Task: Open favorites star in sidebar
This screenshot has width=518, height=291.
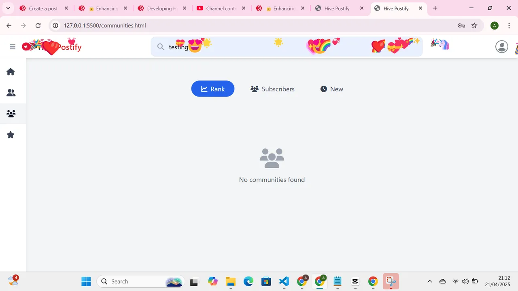Action: [x=11, y=135]
